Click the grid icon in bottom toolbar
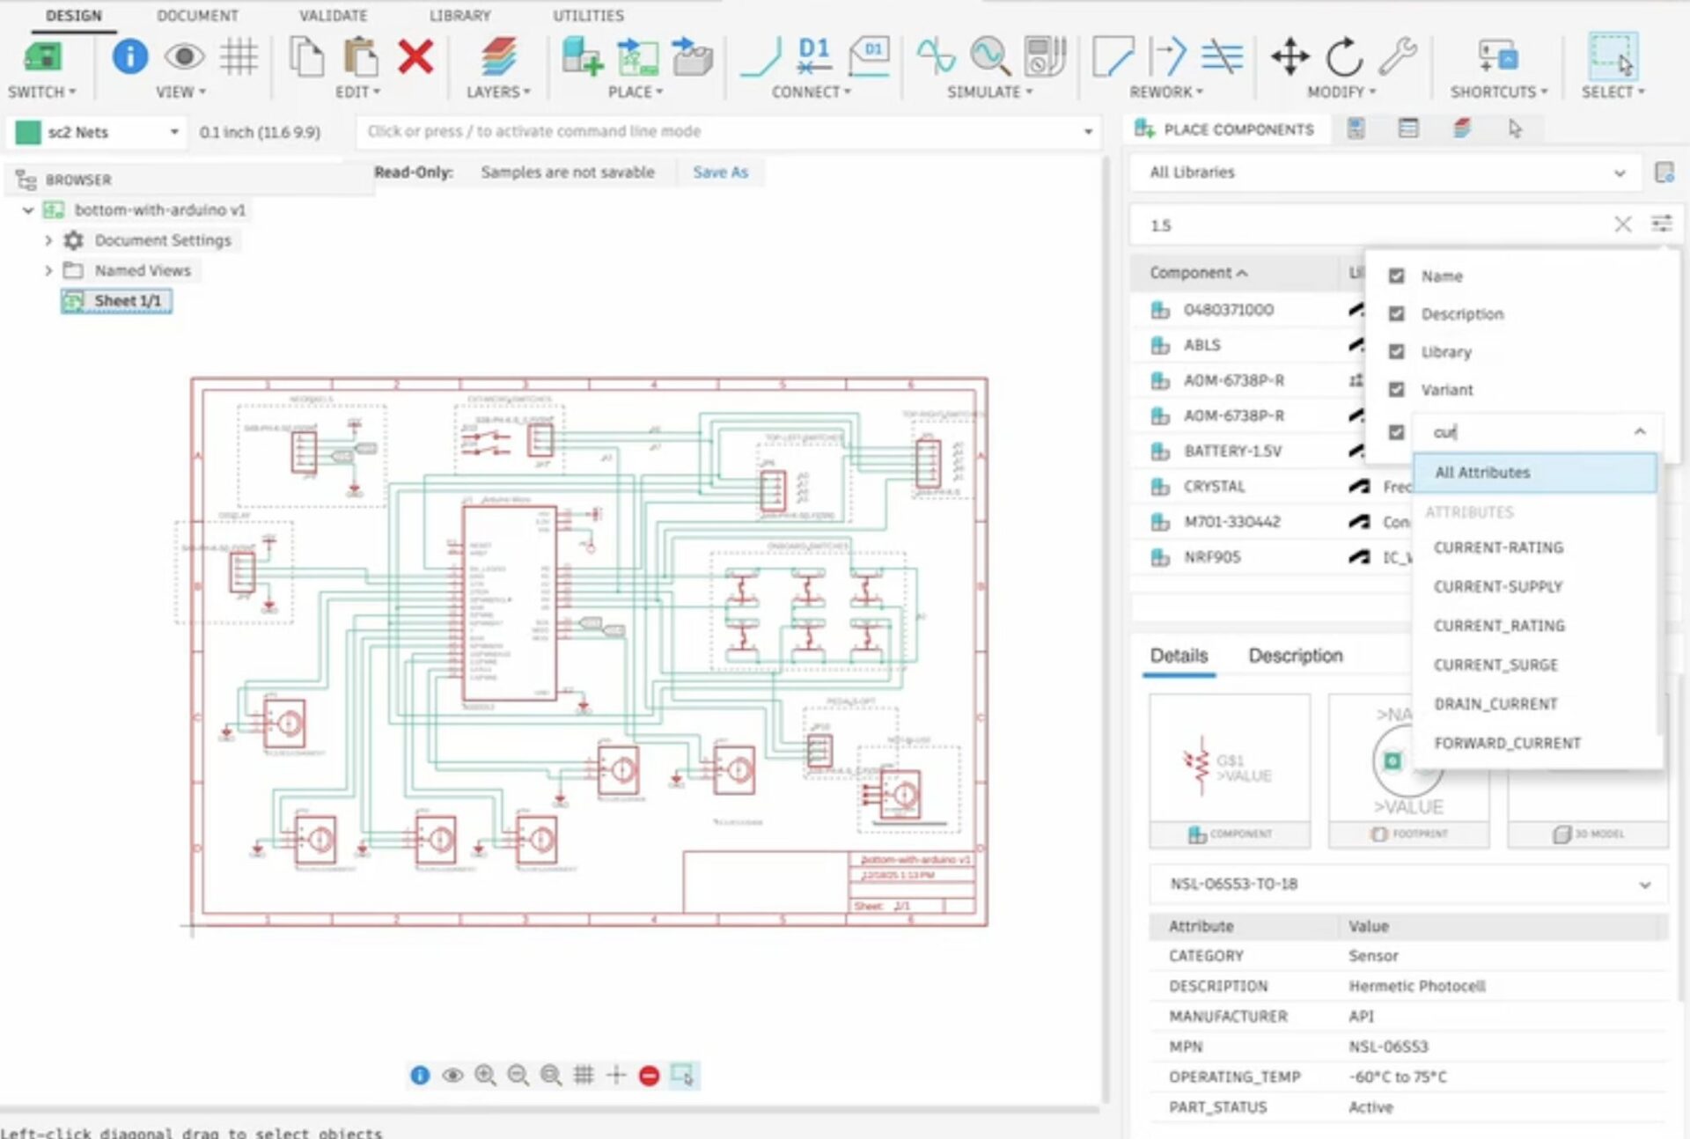Image resolution: width=1690 pixels, height=1139 pixels. point(583,1075)
